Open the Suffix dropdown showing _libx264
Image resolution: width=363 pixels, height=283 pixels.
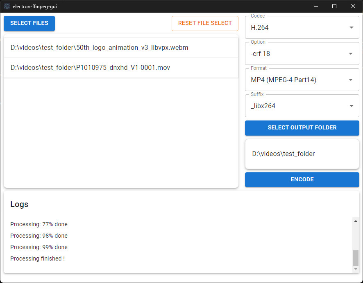point(302,106)
